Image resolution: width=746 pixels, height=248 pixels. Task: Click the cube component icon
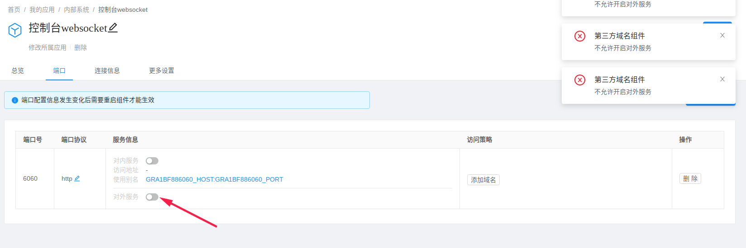15,30
